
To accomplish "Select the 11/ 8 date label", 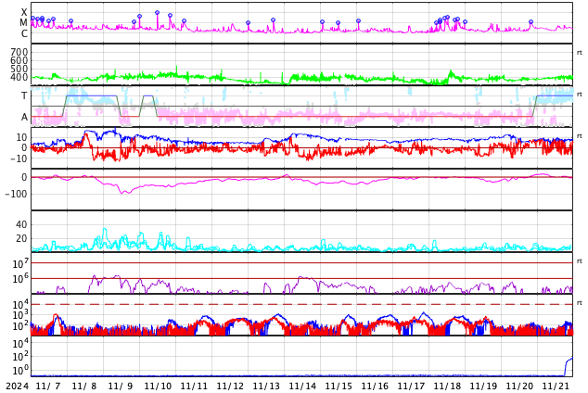I will tap(85, 386).
